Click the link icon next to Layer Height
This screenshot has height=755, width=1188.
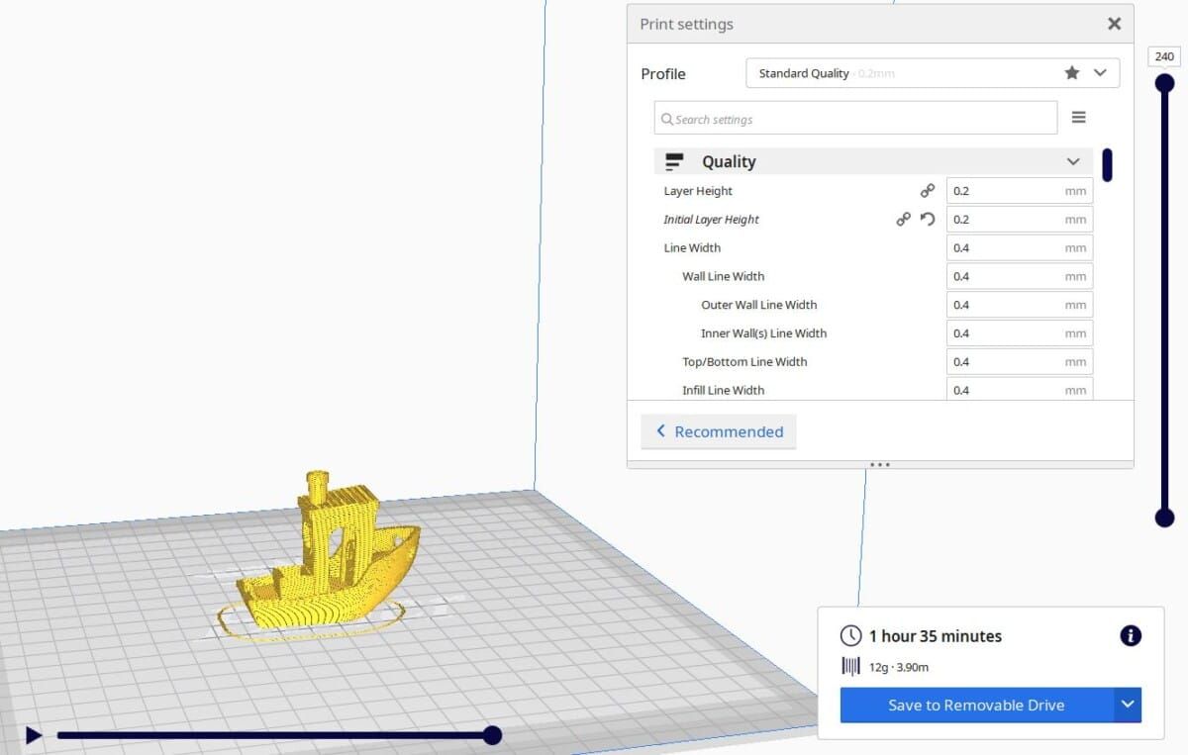(928, 190)
